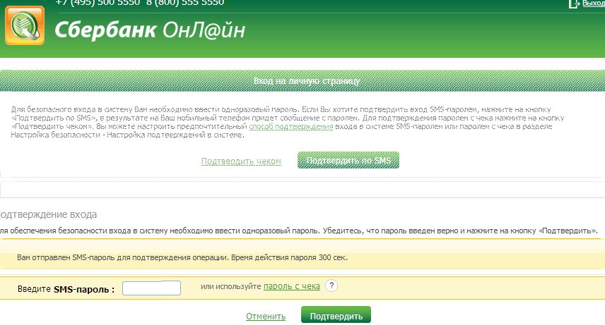
Task: Follow the способ подтверждения link
Action: (291, 126)
